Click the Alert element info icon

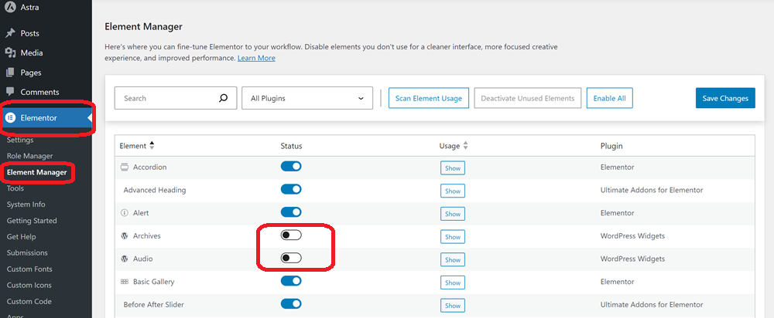[x=124, y=213]
